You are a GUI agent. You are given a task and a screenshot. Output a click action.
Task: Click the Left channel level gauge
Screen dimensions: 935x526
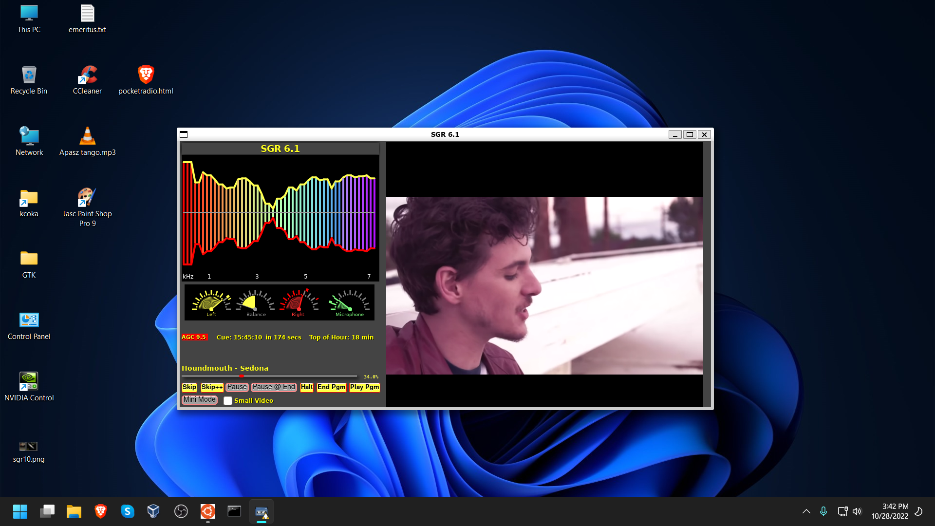211,303
